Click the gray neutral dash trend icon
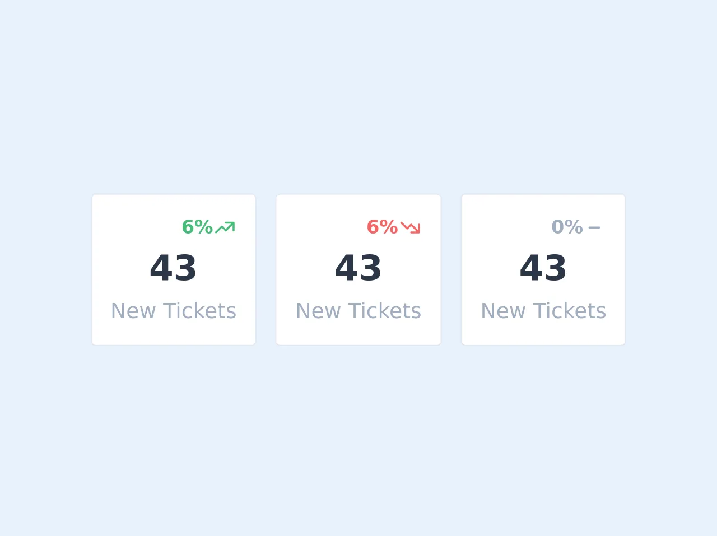The height and width of the screenshot is (536, 717). click(594, 227)
